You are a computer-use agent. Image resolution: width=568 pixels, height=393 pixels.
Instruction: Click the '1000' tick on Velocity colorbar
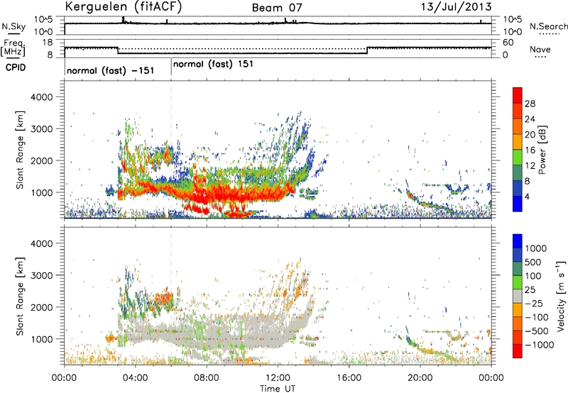(x=536, y=248)
